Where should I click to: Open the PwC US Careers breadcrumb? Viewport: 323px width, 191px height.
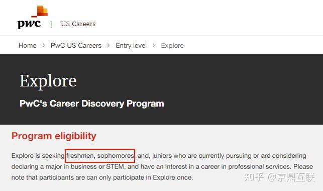pos(76,45)
